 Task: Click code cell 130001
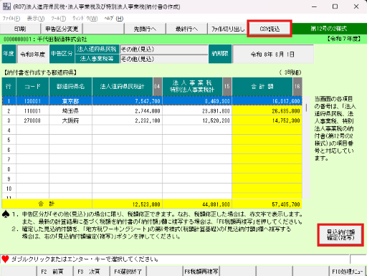32,101
